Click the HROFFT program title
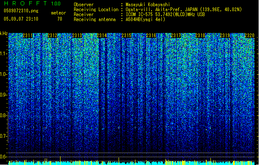 26,3
